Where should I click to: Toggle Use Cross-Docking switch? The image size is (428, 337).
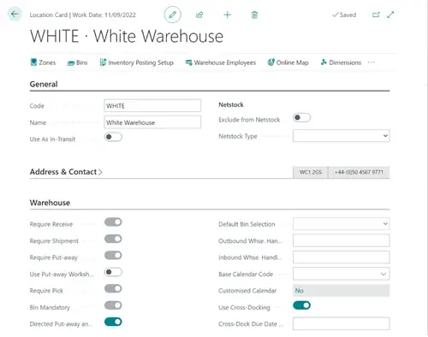coord(301,305)
